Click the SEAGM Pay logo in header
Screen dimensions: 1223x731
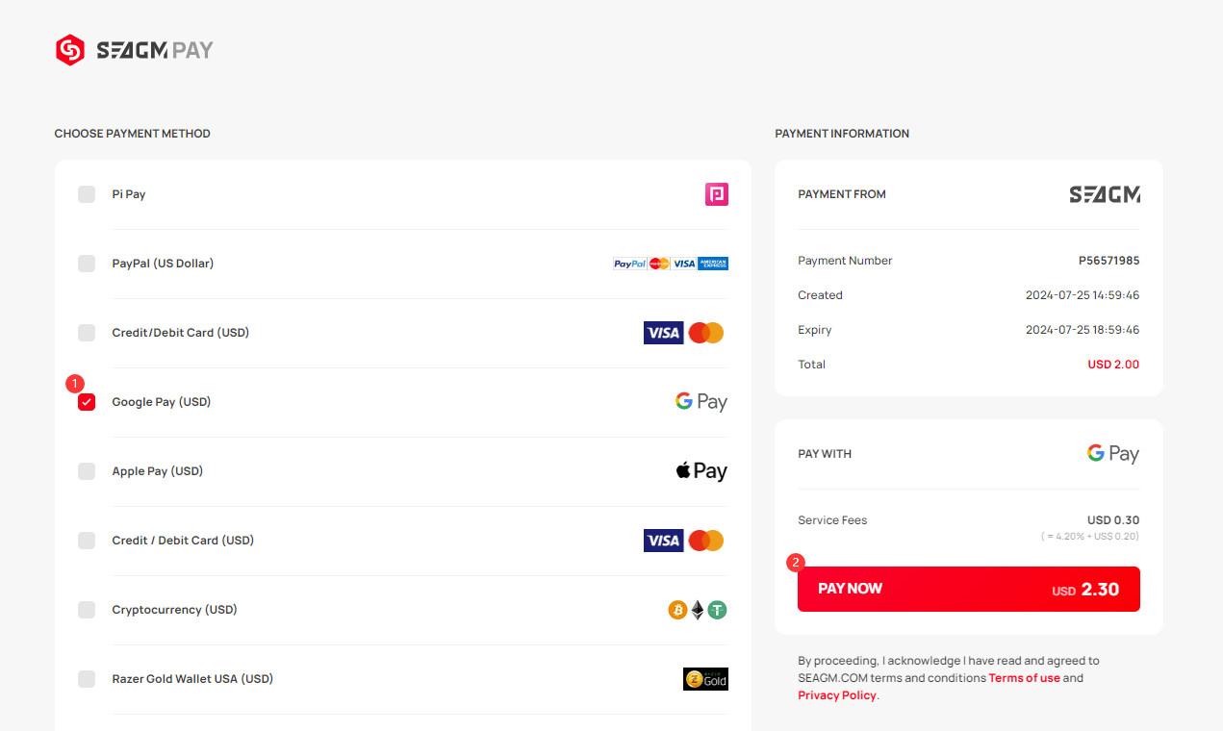134,50
